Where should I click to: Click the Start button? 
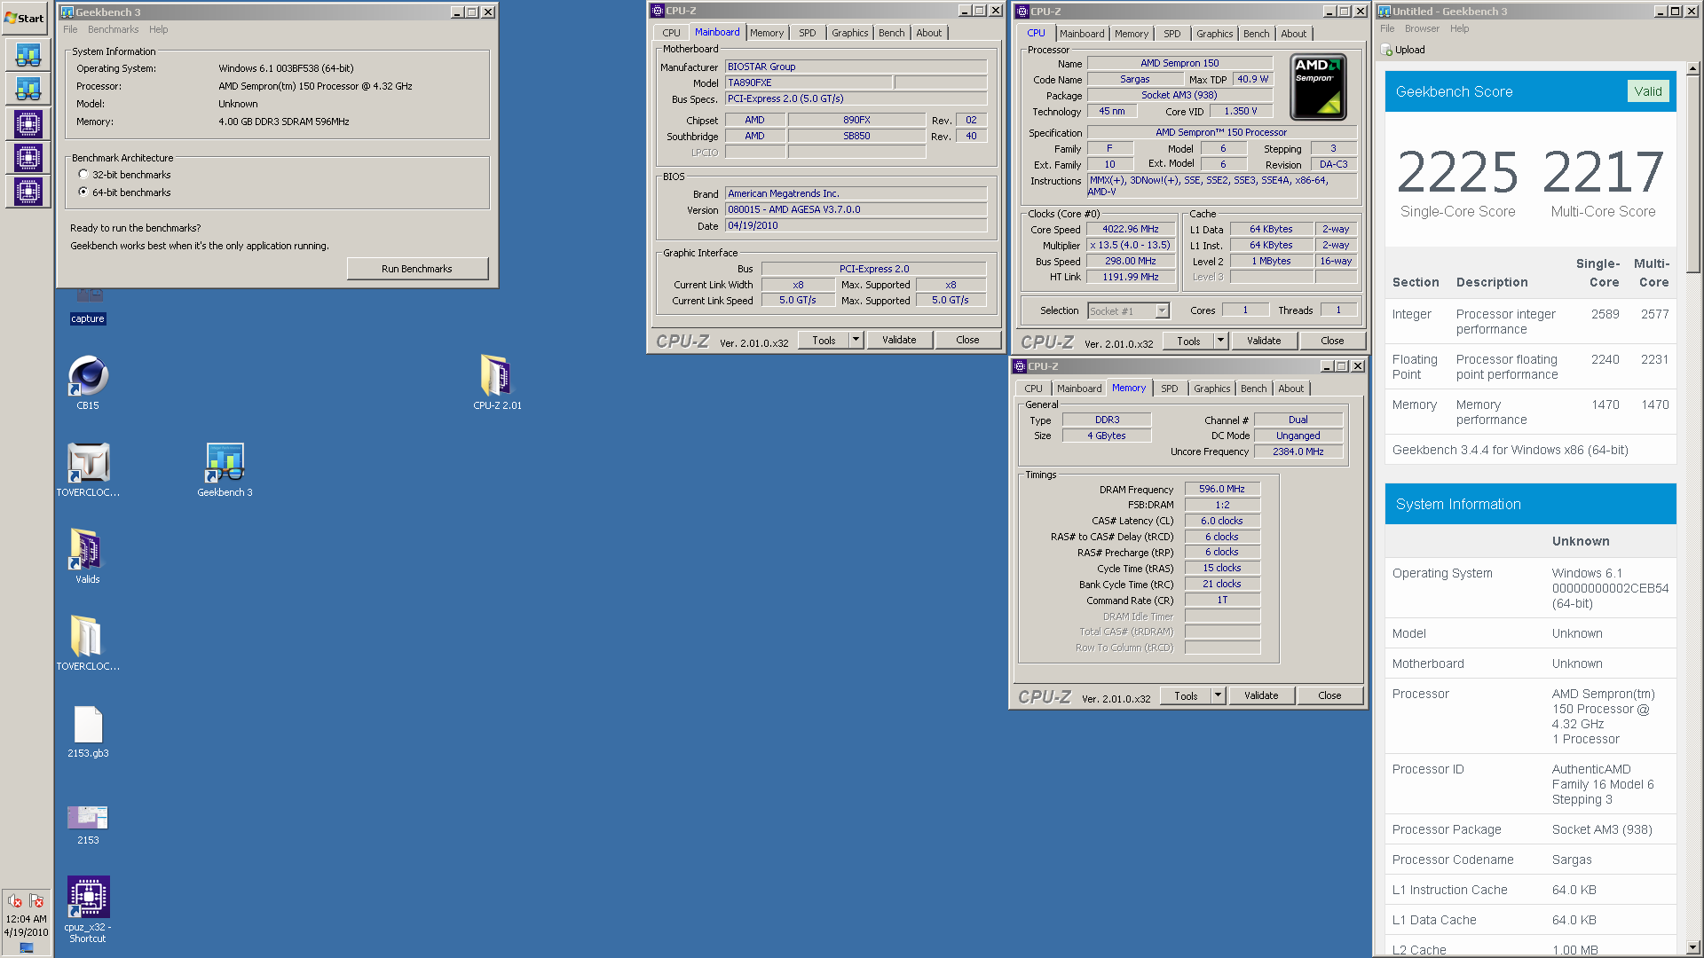25,18
